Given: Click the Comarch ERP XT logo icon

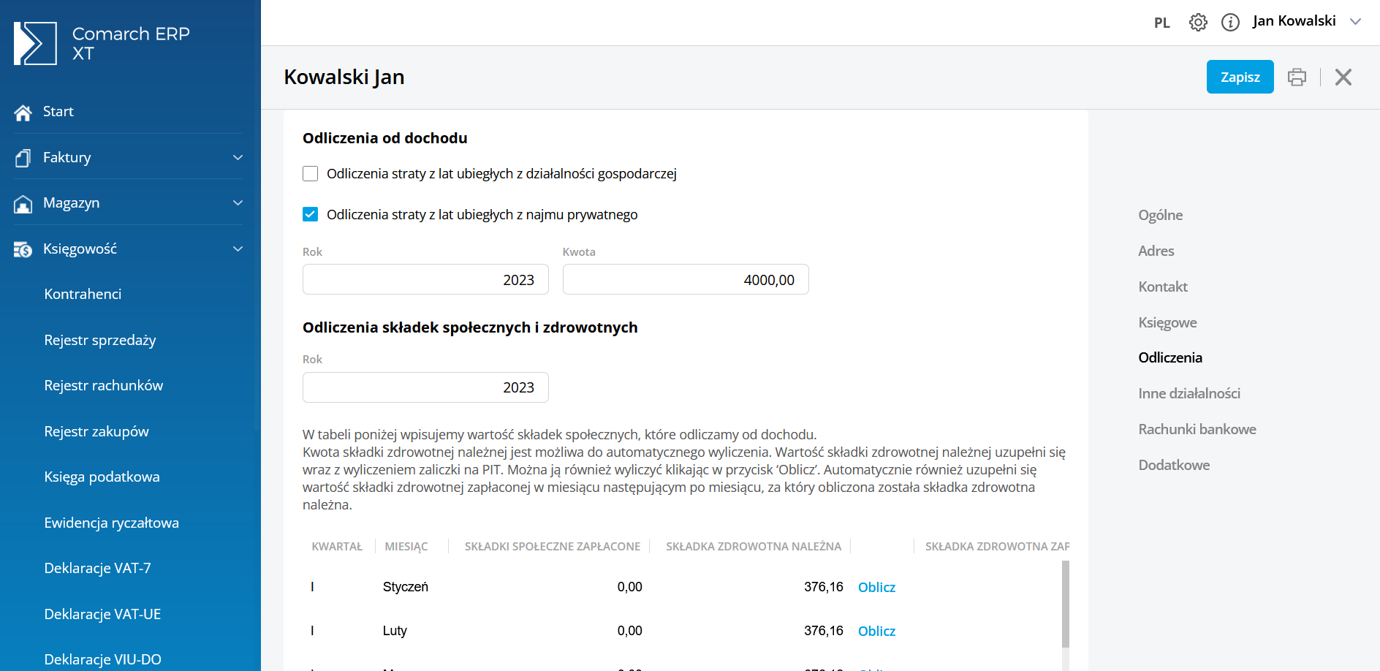Looking at the screenshot, I should coord(35,43).
